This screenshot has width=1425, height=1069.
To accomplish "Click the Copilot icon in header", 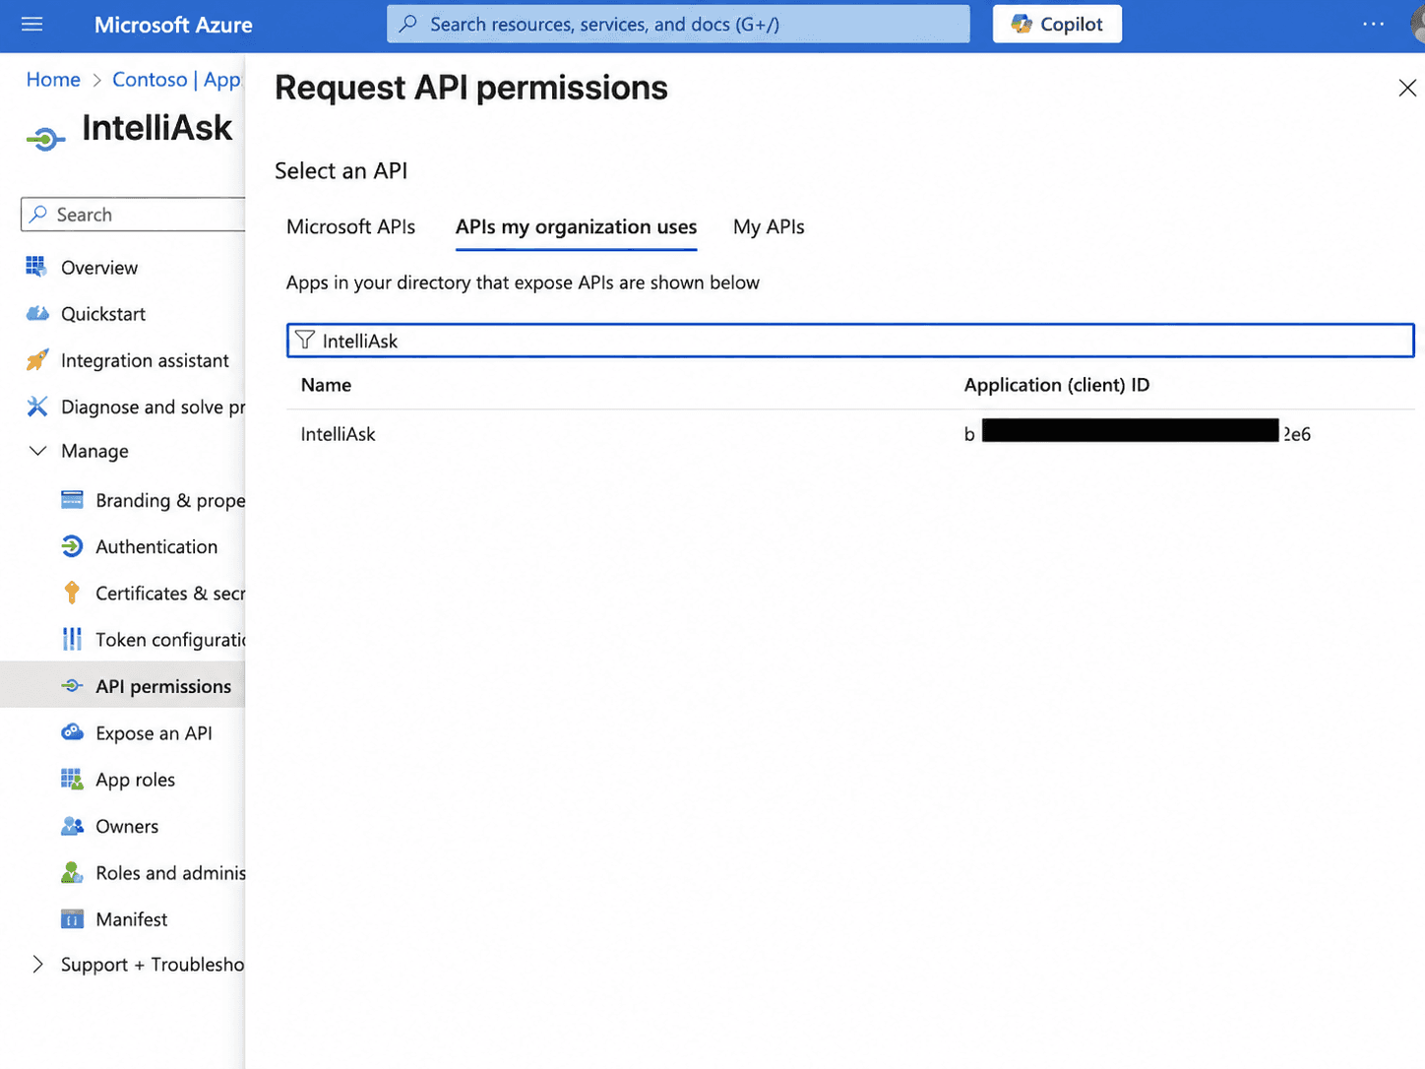I will [x=1022, y=25].
